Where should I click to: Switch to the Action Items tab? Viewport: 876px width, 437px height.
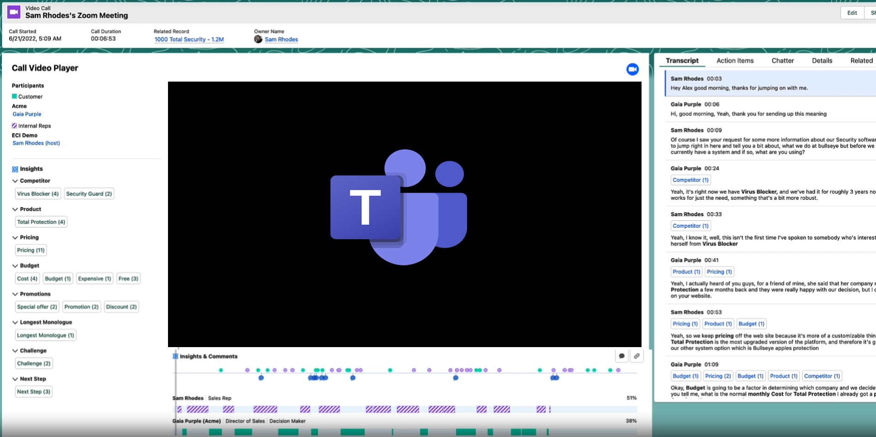(735, 60)
